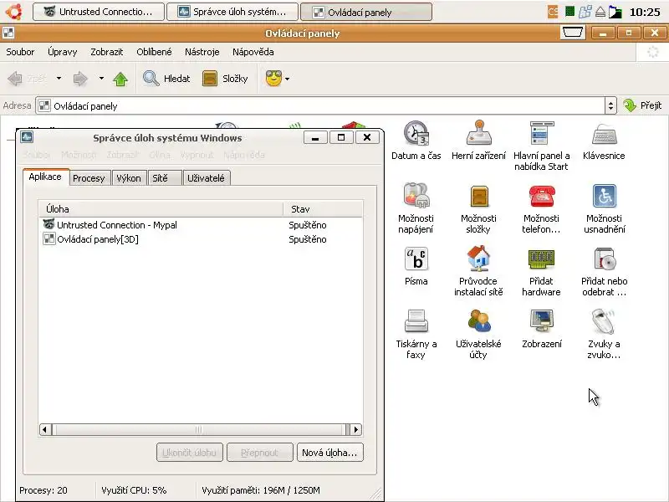Open Datum a čas control panel icon
The height and width of the screenshot is (502, 669).
point(416,133)
